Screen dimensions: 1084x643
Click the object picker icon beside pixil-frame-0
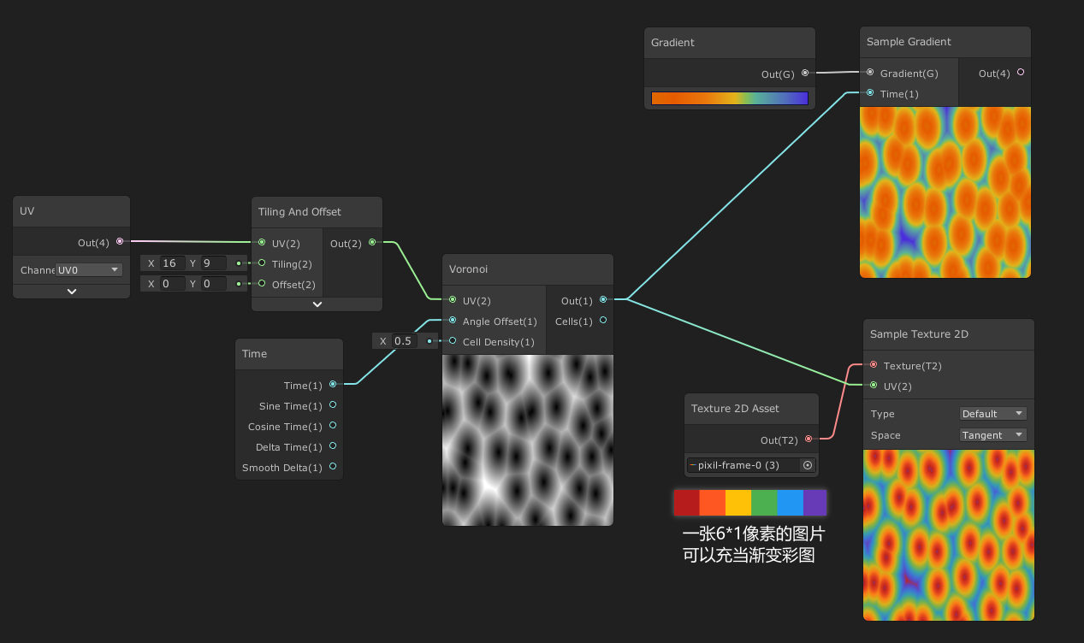(807, 464)
